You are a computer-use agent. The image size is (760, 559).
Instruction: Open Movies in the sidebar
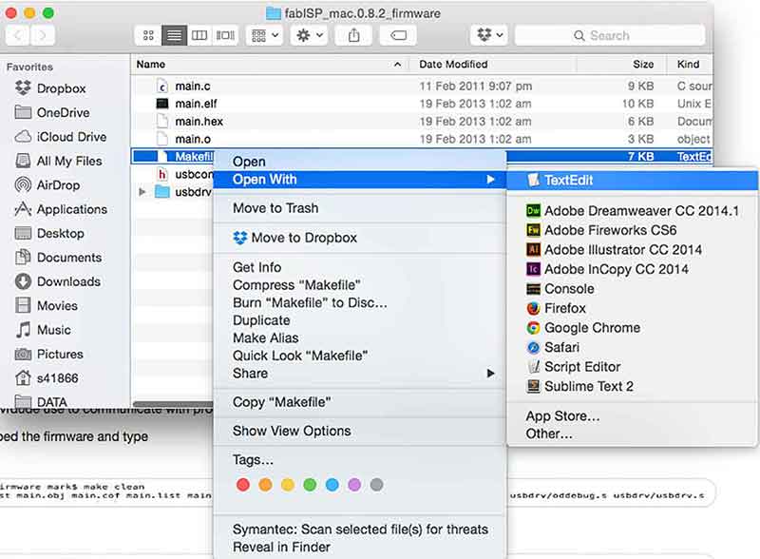coord(46,306)
